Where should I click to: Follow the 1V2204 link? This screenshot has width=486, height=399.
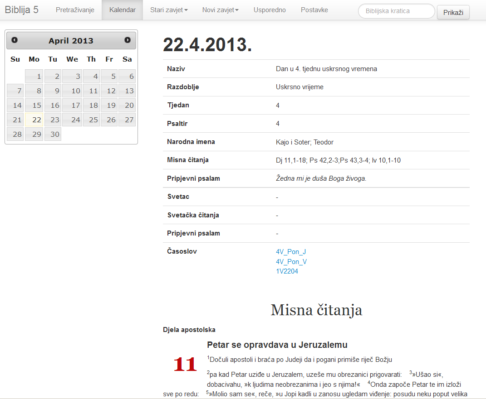[287, 271]
